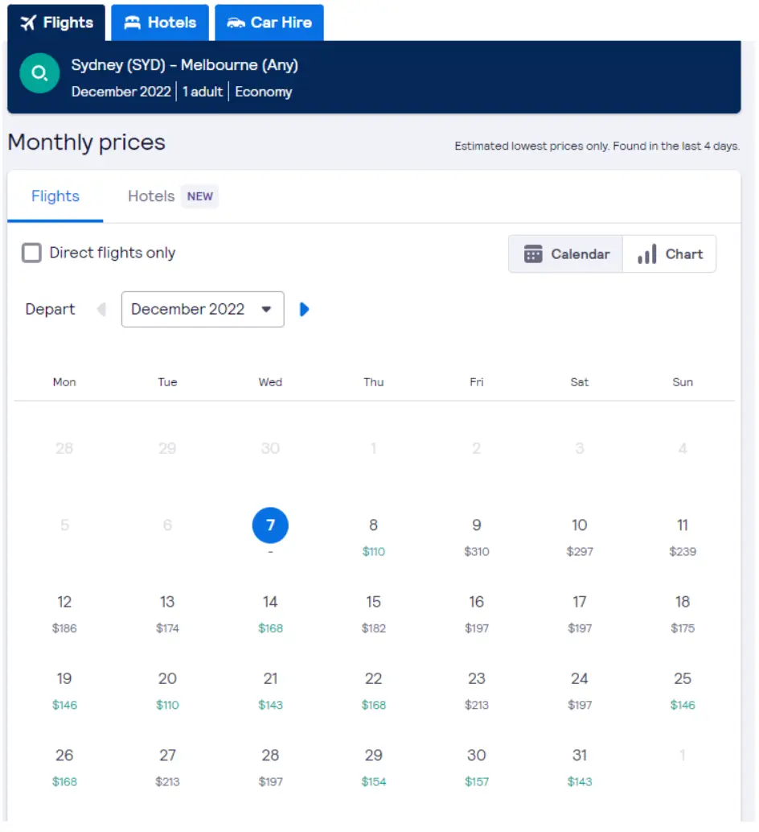Select December 8 priced at $110
This screenshot has width=759, height=832.
coord(373,537)
